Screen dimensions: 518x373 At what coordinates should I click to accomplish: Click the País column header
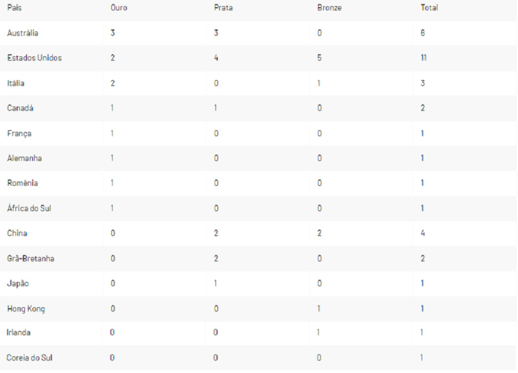click(x=13, y=8)
